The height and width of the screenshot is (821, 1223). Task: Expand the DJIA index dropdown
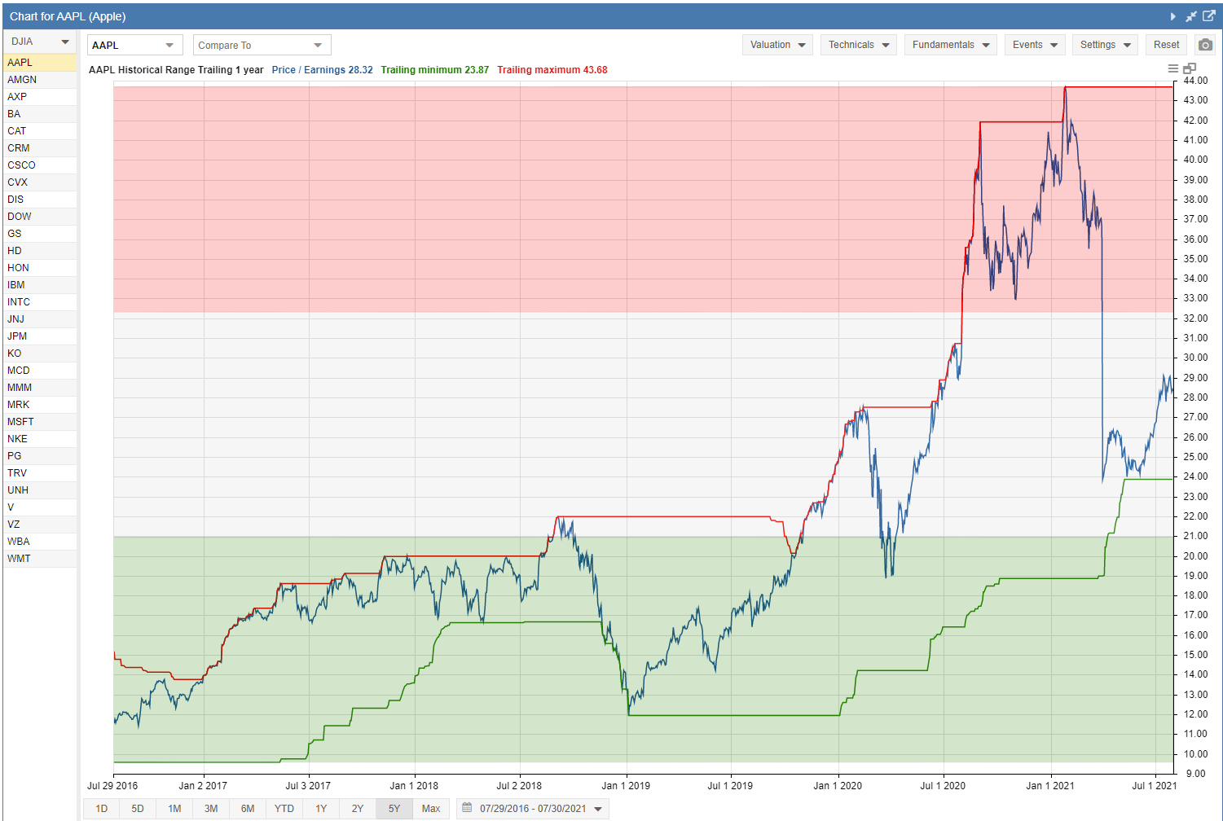click(x=40, y=42)
